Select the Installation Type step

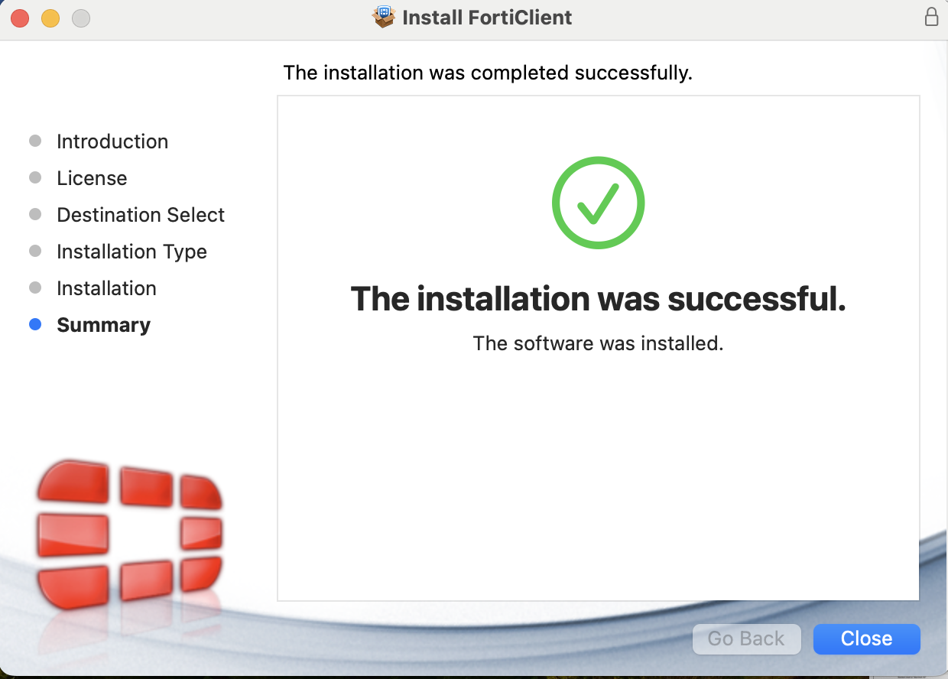(131, 252)
